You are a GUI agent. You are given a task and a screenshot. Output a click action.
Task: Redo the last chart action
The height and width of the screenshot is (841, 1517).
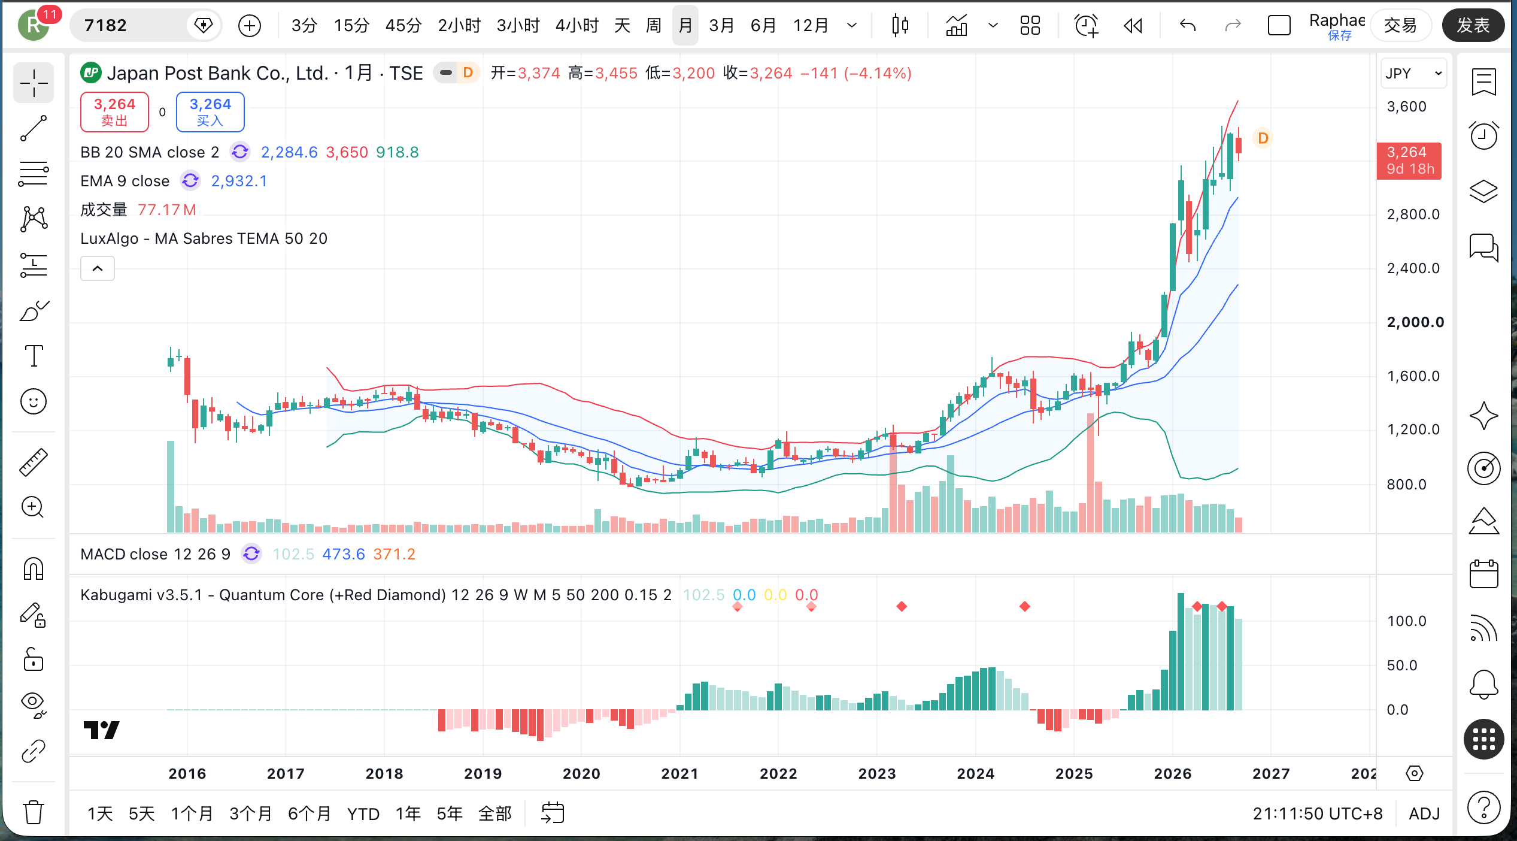click(x=1233, y=25)
